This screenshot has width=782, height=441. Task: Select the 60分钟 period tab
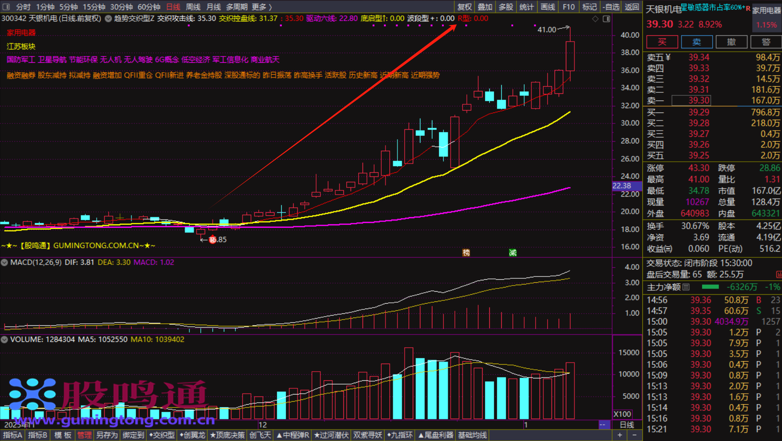point(149,7)
